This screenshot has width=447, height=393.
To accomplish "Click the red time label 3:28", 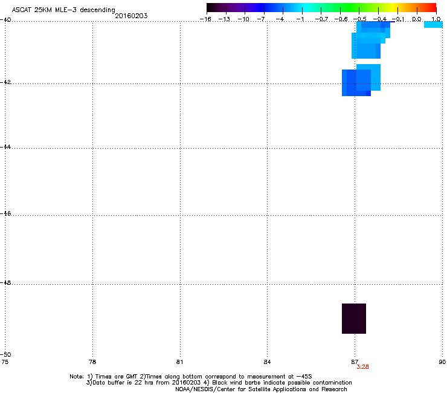I will [362, 367].
